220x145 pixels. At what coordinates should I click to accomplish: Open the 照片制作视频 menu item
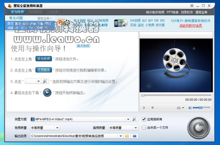pos(155,12)
